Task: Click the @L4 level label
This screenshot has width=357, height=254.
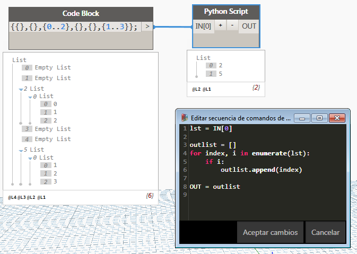Action: pyautogui.click(x=12, y=198)
